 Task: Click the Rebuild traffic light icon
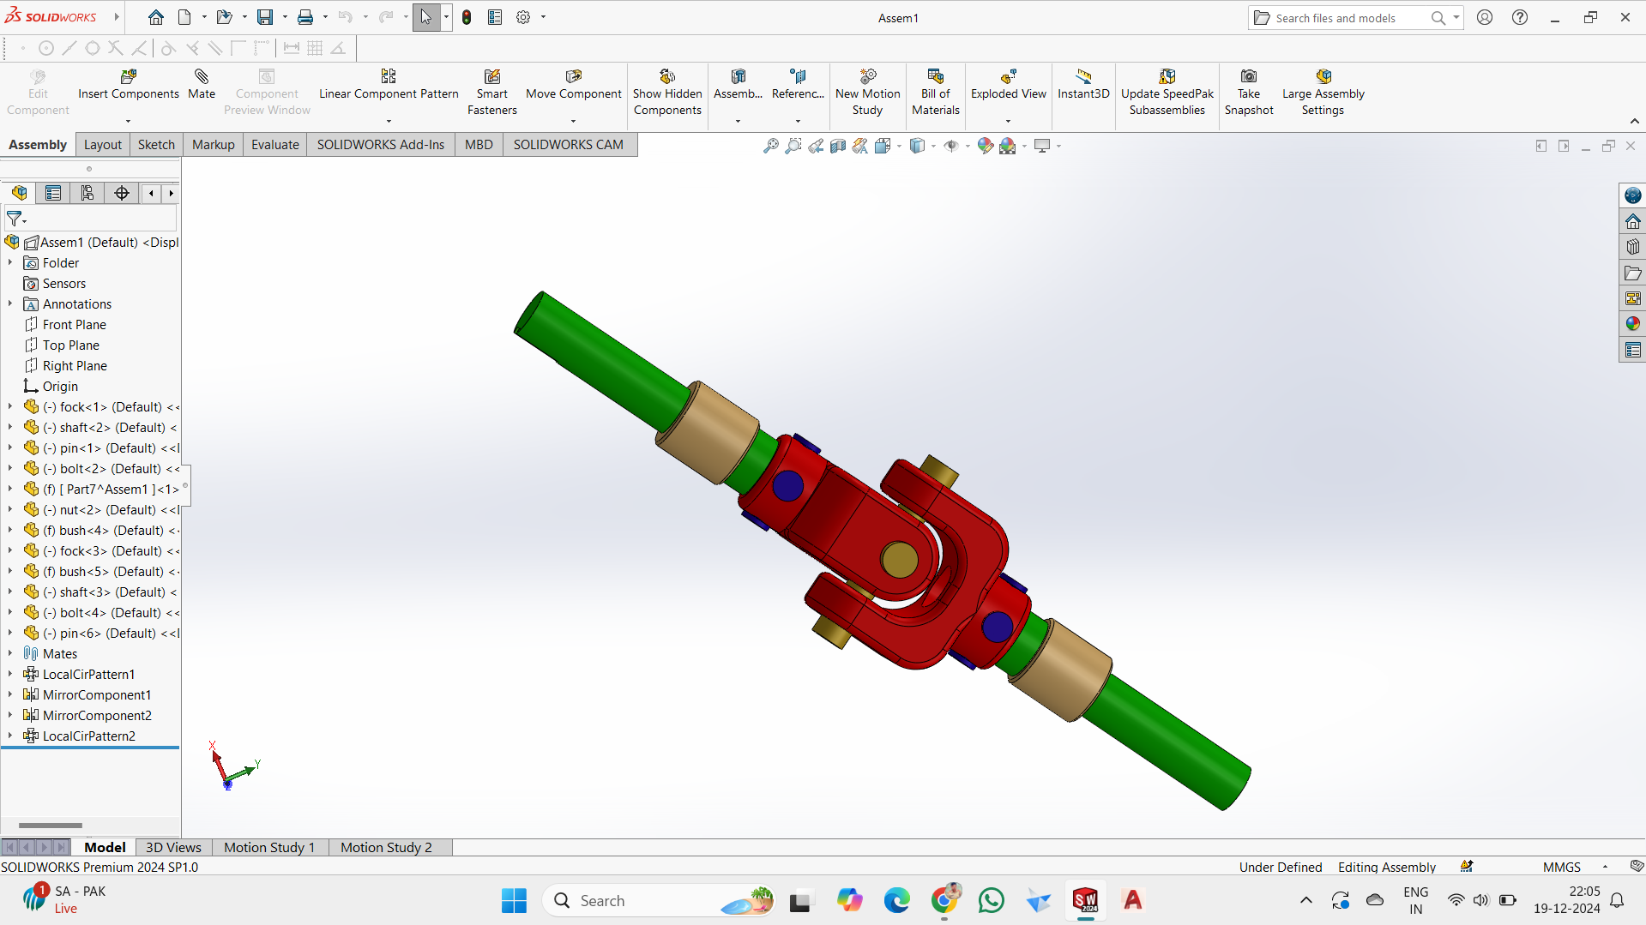click(467, 17)
